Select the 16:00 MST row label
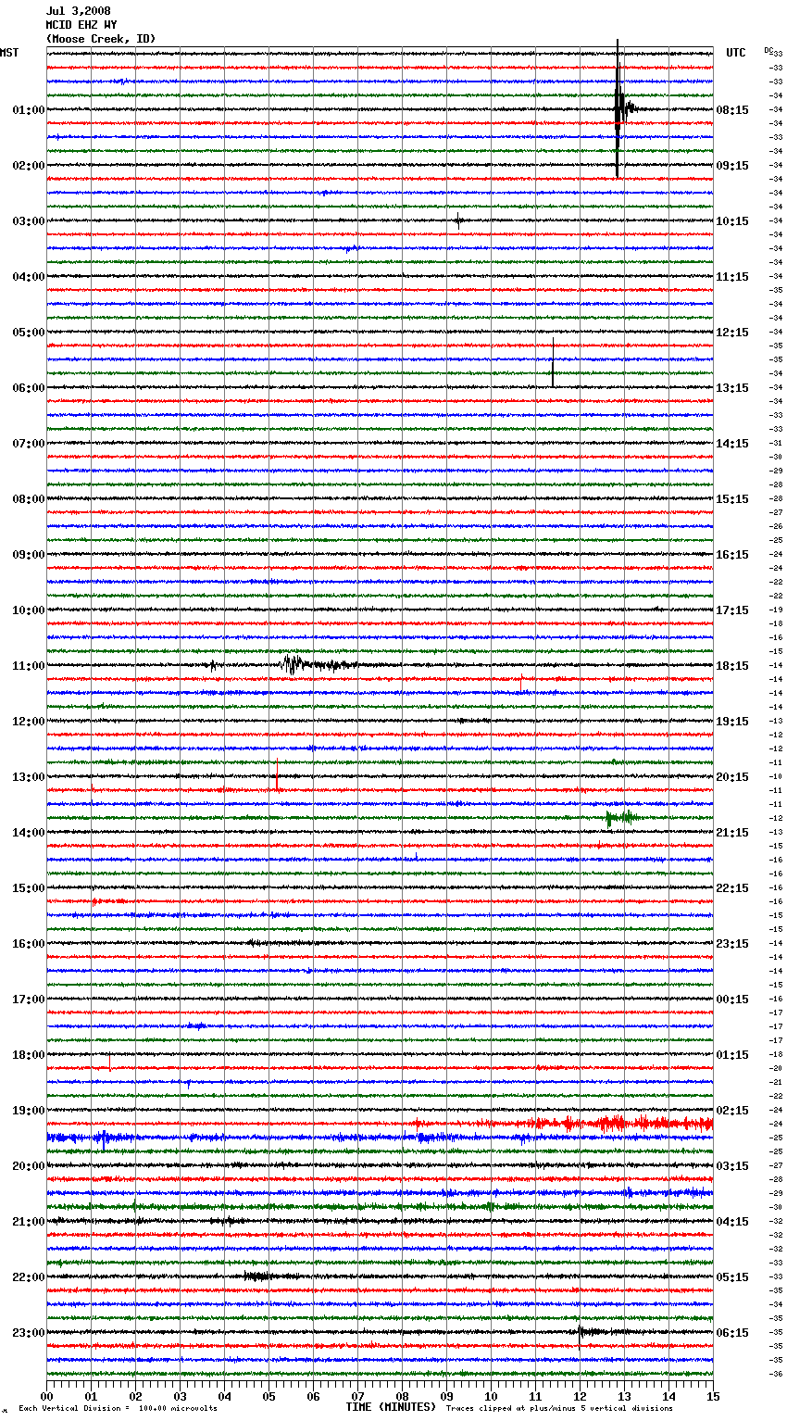The image size is (787, 1421). (29, 944)
